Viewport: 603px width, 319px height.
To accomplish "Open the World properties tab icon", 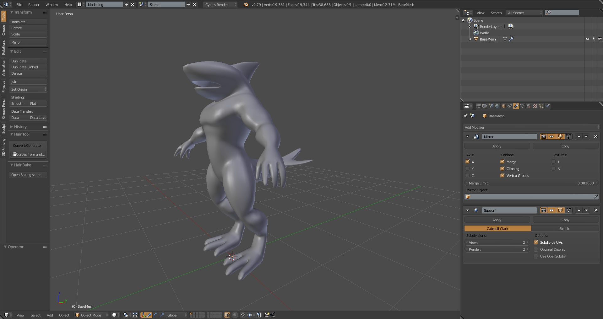I will 497,106.
